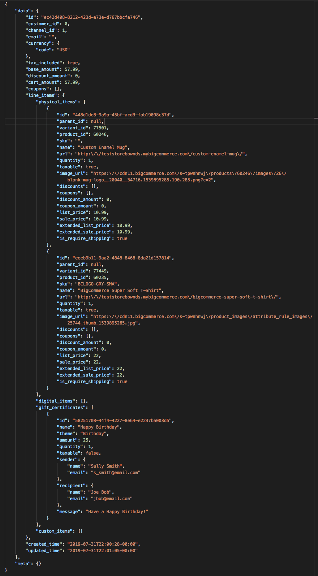
Task: Click the product_id value 60246
Action: coord(100,134)
